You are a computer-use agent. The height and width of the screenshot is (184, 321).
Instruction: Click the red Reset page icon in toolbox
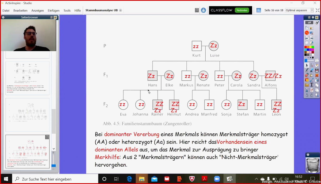coord(311,90)
